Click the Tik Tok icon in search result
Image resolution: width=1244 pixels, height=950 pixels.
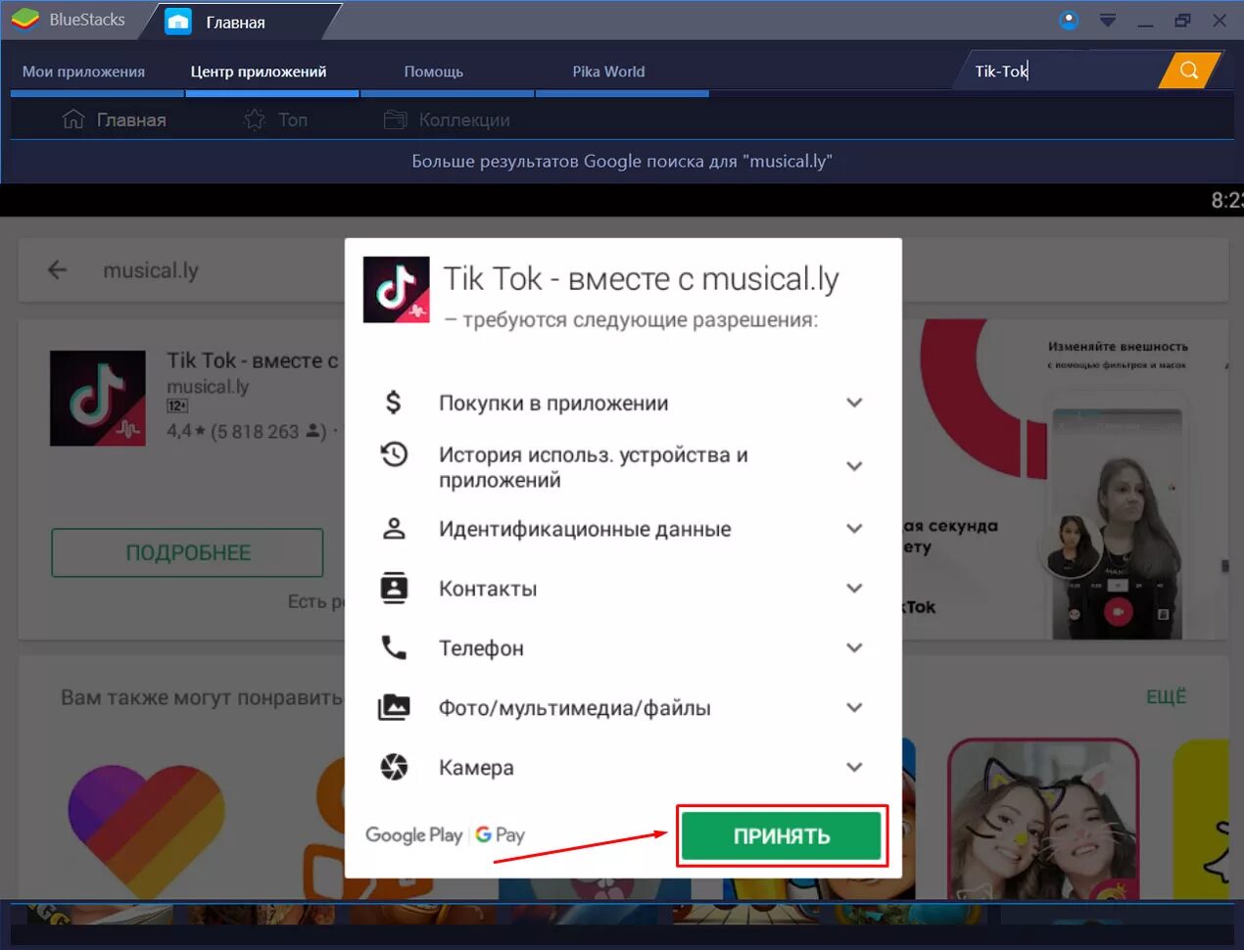click(x=98, y=398)
